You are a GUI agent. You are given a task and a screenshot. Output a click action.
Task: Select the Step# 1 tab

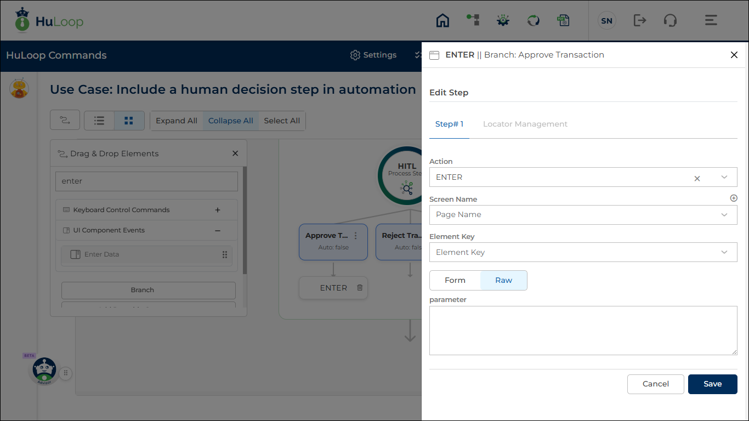coord(449,124)
